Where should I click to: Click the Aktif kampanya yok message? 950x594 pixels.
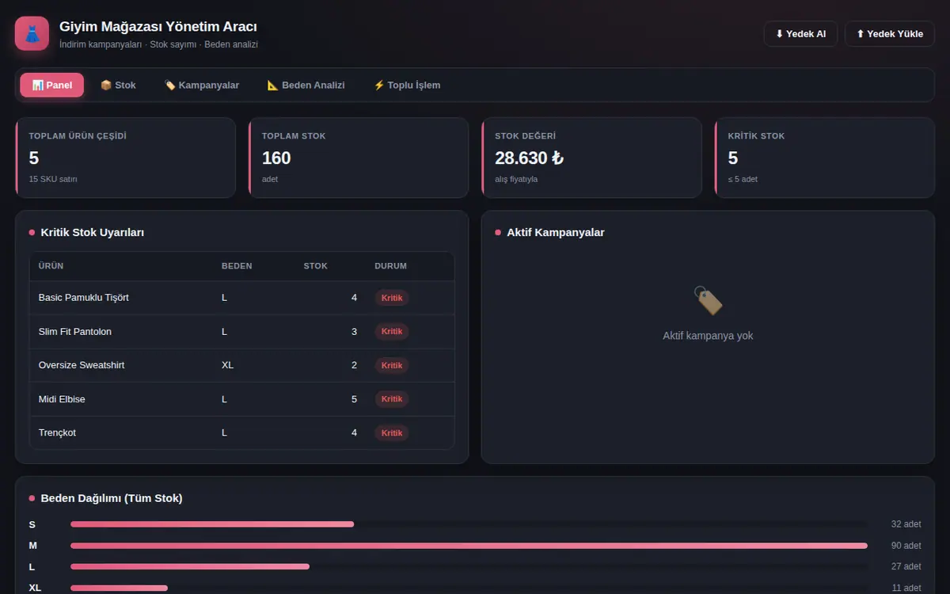[708, 336]
